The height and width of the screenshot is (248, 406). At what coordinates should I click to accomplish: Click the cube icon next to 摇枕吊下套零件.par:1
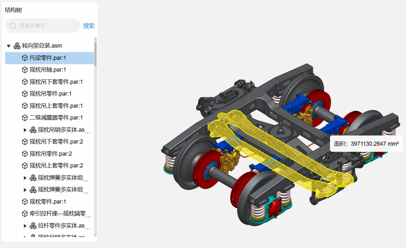click(x=25, y=82)
